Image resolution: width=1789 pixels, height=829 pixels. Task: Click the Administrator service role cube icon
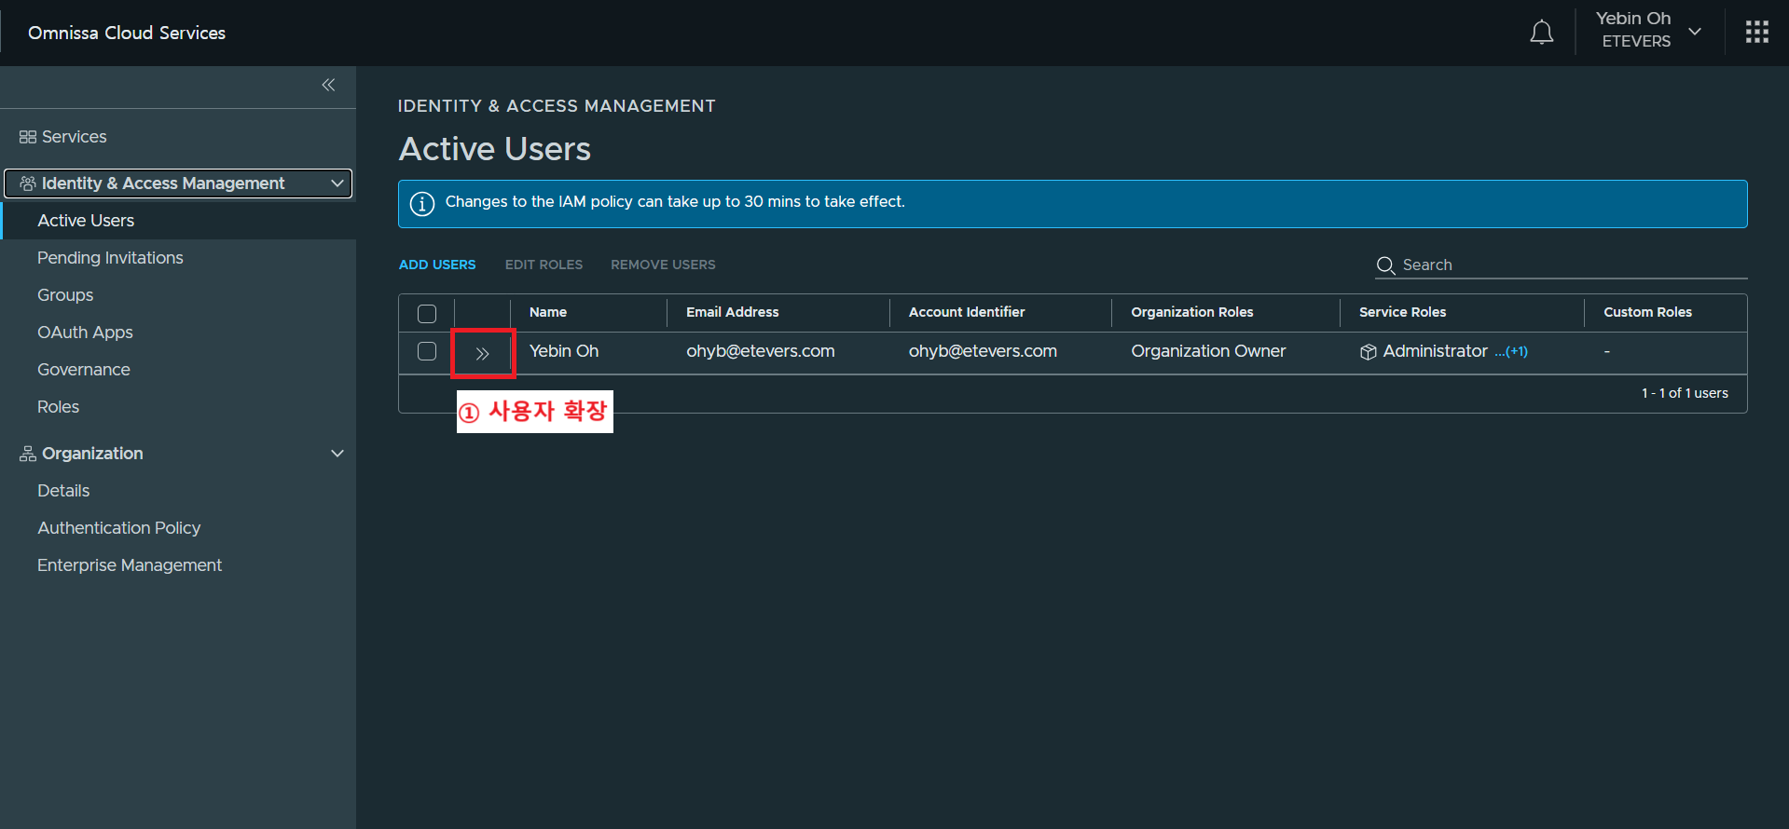click(1368, 352)
